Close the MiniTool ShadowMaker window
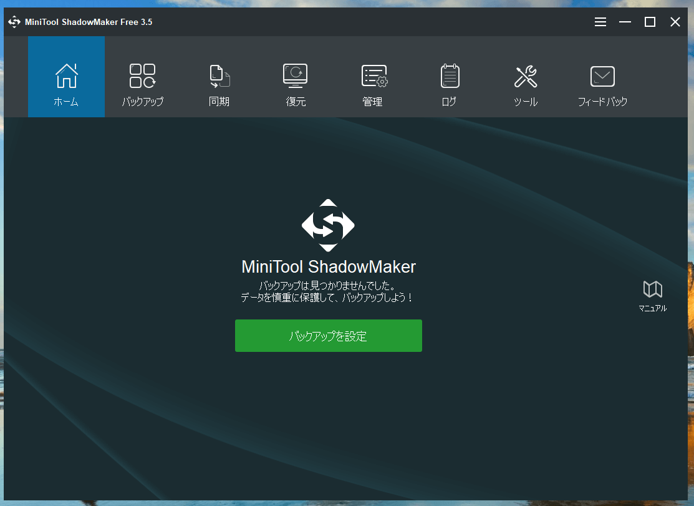 (675, 22)
